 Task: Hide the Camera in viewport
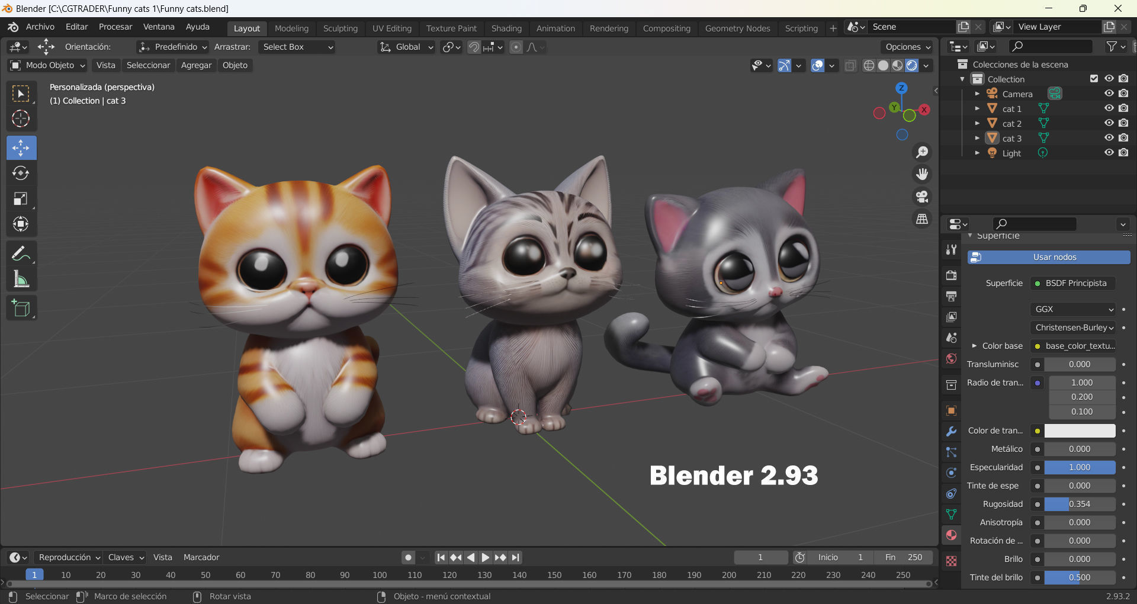(1109, 94)
